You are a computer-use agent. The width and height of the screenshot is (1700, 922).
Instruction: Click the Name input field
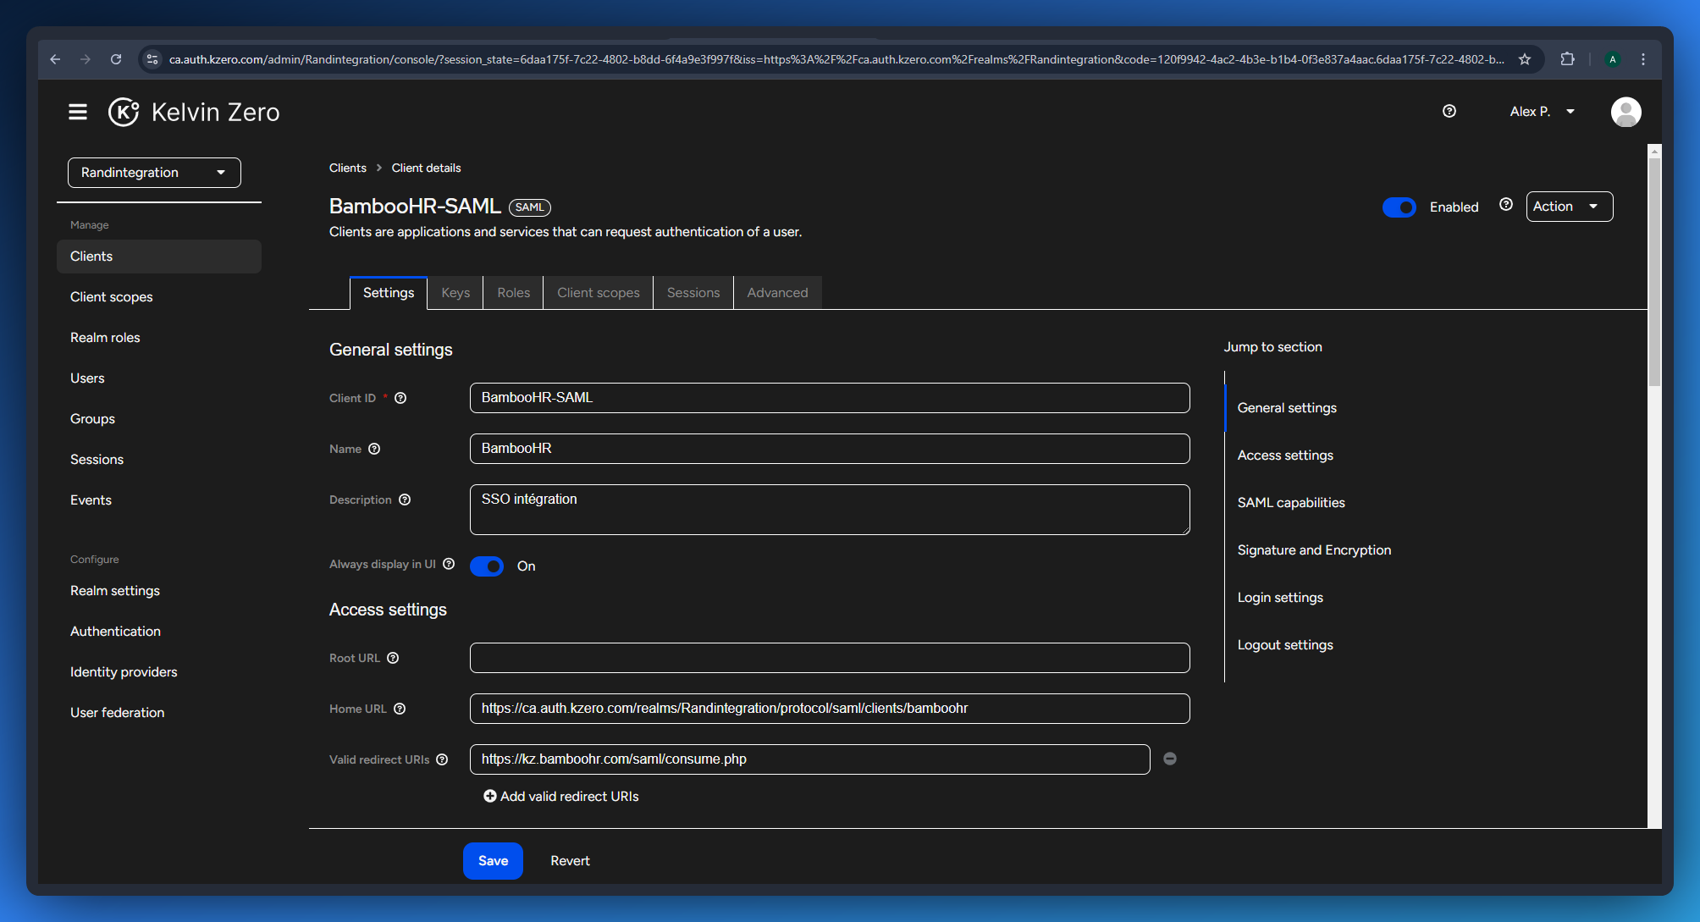coord(830,449)
